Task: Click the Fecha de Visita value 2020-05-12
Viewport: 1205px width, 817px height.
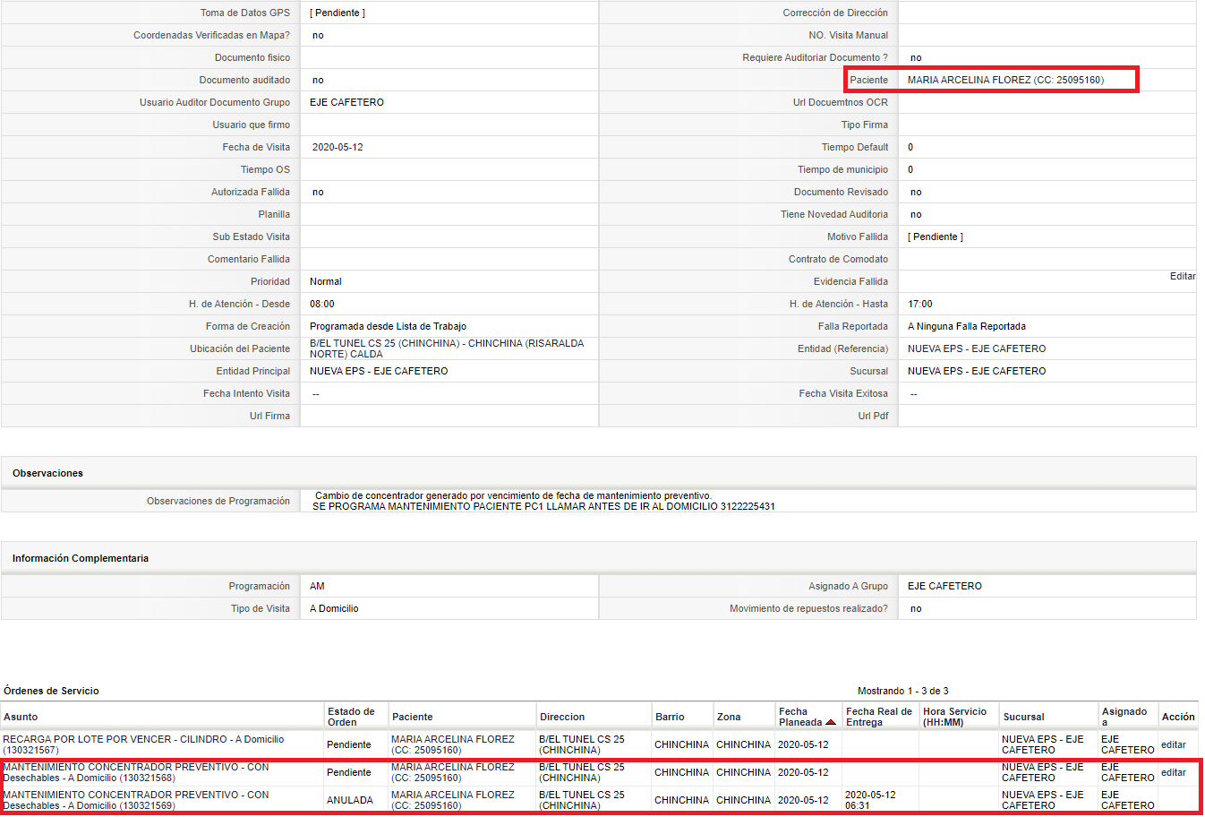Action: (338, 147)
